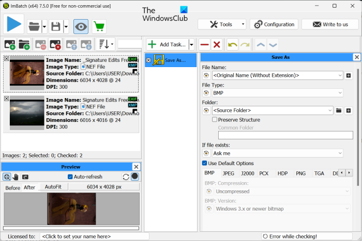
Task: Uncheck the second image's checkbox (6016 x 4016)
Action: 6,99
